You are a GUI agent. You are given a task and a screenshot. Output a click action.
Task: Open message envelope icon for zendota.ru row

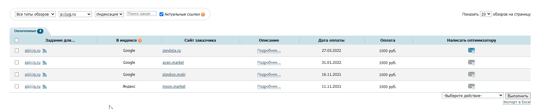(x=471, y=50)
